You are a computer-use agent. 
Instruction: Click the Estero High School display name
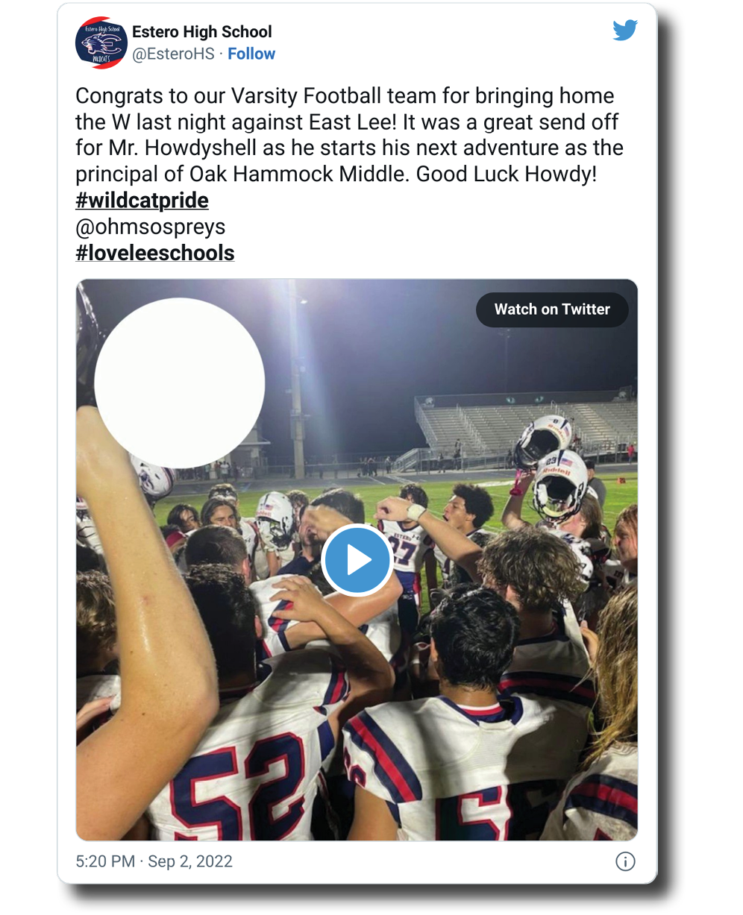[x=202, y=32]
